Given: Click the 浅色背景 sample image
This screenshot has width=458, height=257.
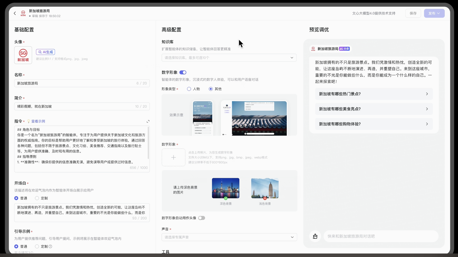Looking at the screenshot, I should point(265,188).
